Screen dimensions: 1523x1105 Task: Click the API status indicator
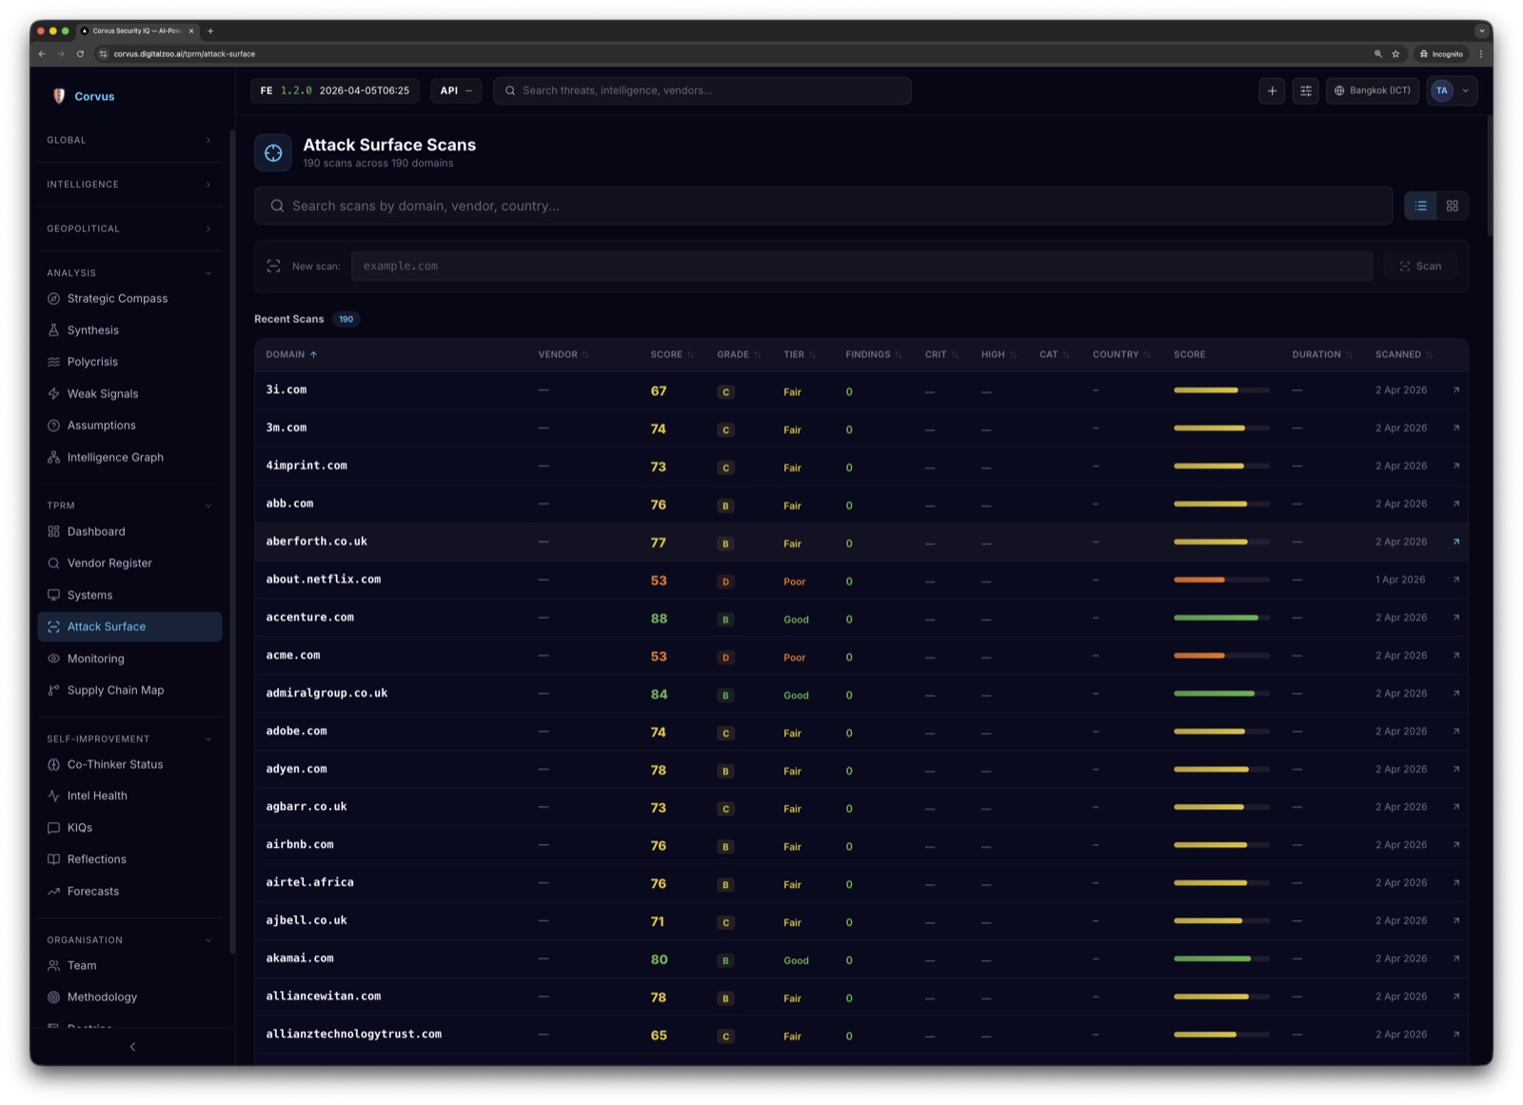click(x=456, y=90)
